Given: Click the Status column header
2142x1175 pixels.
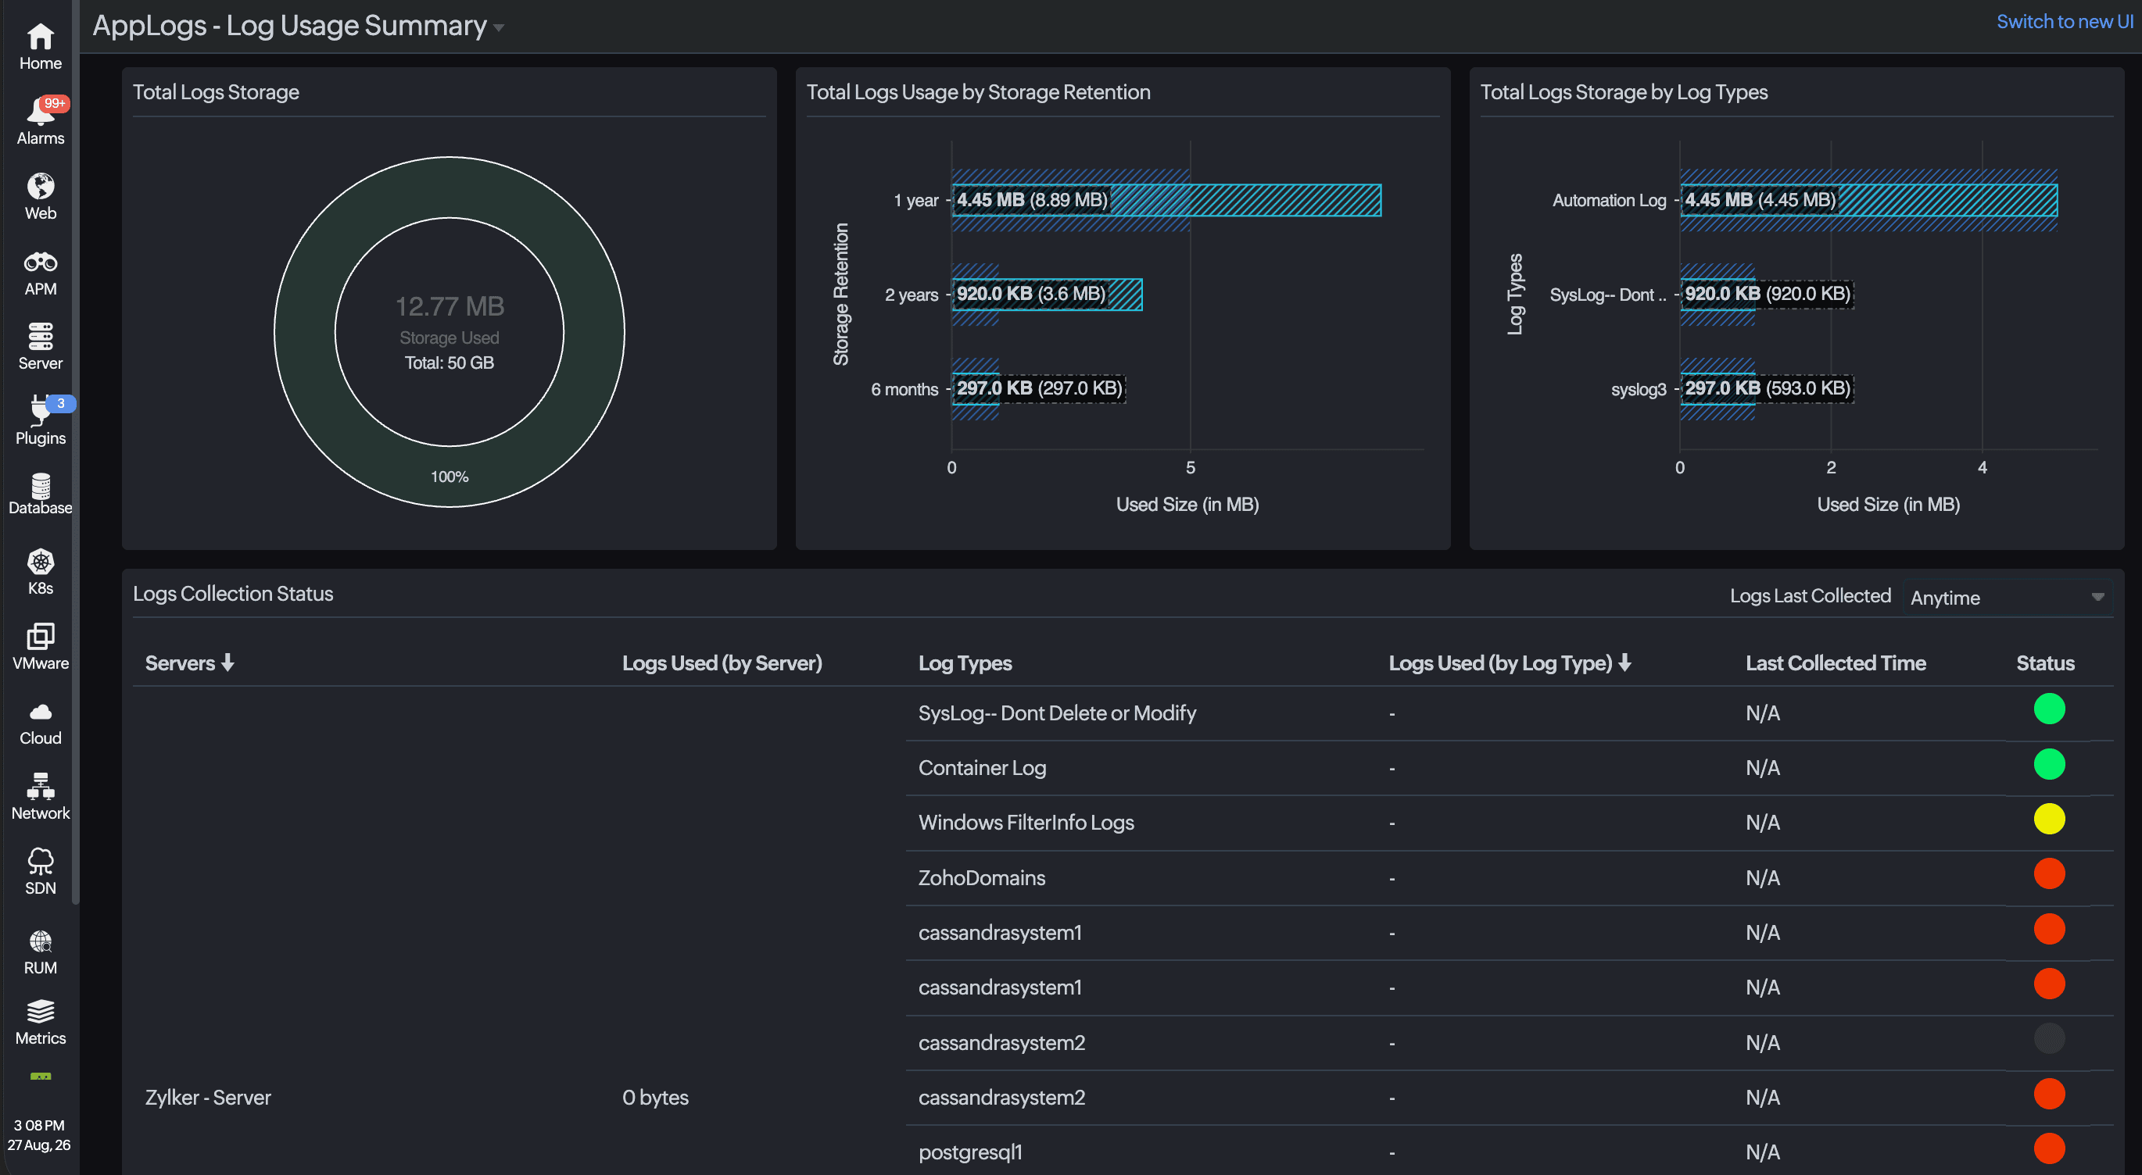Looking at the screenshot, I should coord(2045,662).
